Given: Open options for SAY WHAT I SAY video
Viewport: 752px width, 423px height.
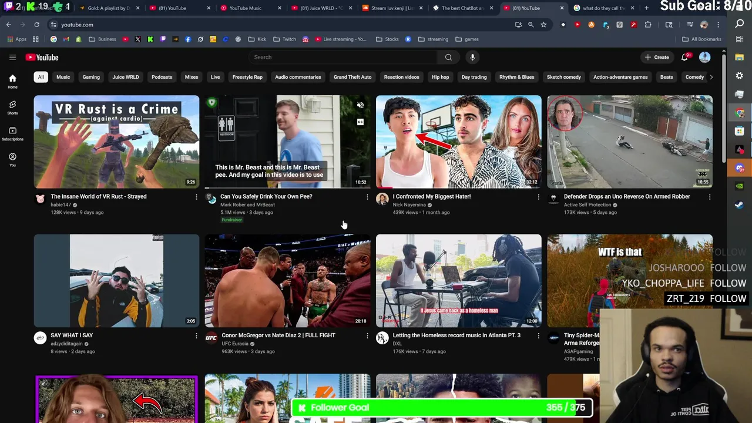Looking at the screenshot, I should [196, 335].
